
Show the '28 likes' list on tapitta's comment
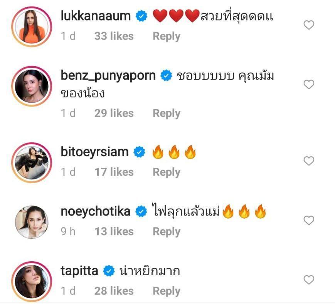[x=114, y=291]
